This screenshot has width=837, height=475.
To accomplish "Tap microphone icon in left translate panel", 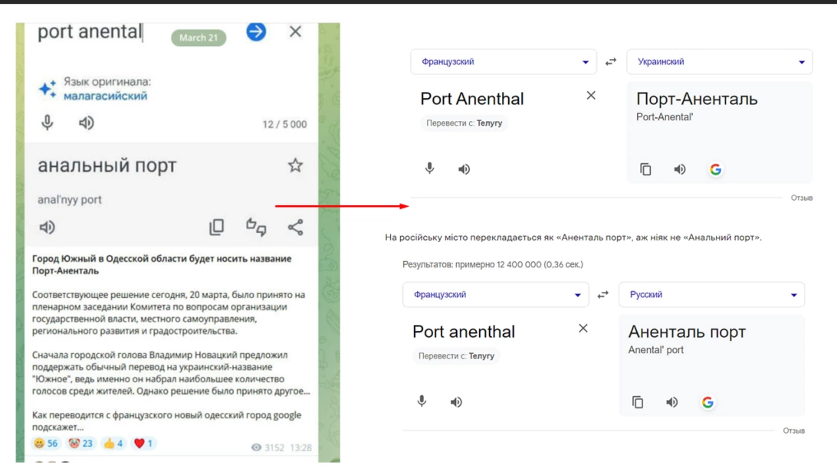I will [x=48, y=123].
